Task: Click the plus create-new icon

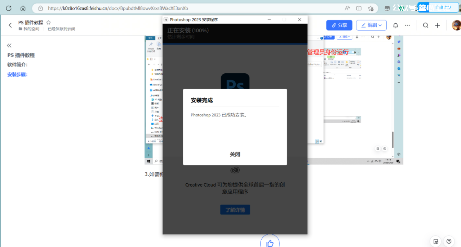Action: tap(438, 25)
